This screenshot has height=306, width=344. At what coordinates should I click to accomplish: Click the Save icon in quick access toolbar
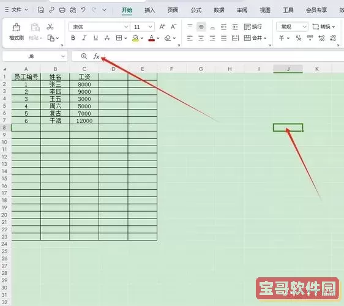[x=41, y=10]
